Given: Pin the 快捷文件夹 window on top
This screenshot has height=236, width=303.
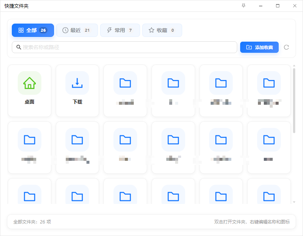Looking at the screenshot, I should click(x=244, y=6).
